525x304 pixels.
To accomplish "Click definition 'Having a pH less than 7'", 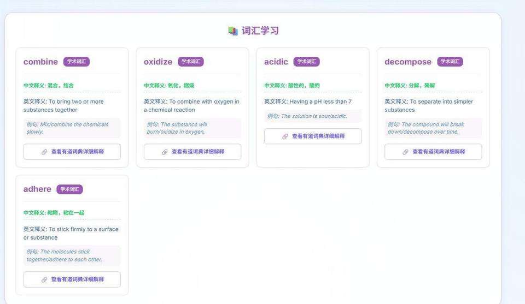I will 320,102.
